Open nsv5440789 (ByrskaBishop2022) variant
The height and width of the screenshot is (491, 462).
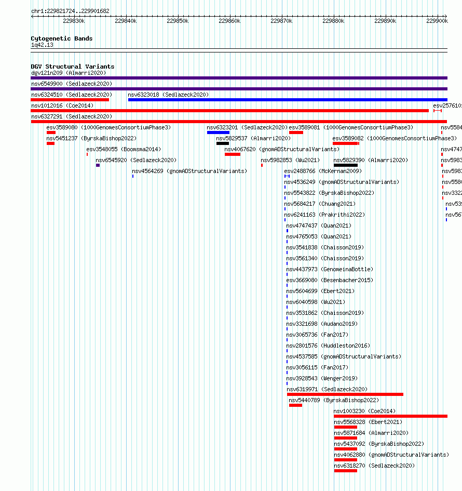tap(334, 401)
